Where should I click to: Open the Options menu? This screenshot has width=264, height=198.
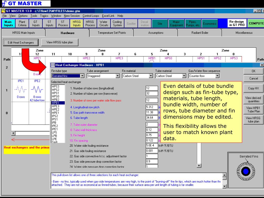(x=23, y=16)
